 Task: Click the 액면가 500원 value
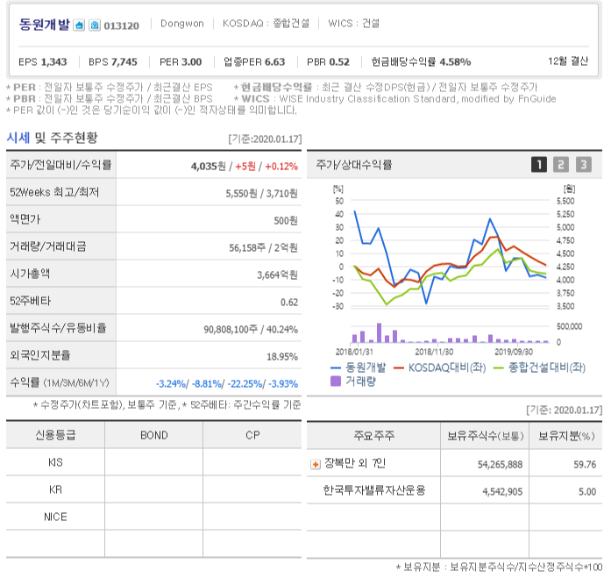click(286, 221)
